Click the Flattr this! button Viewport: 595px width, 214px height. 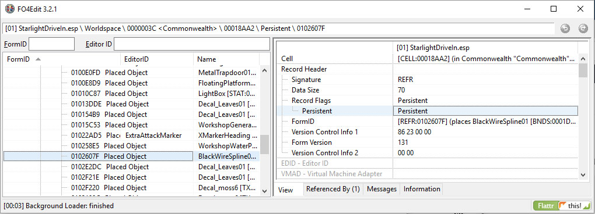tap(562, 206)
